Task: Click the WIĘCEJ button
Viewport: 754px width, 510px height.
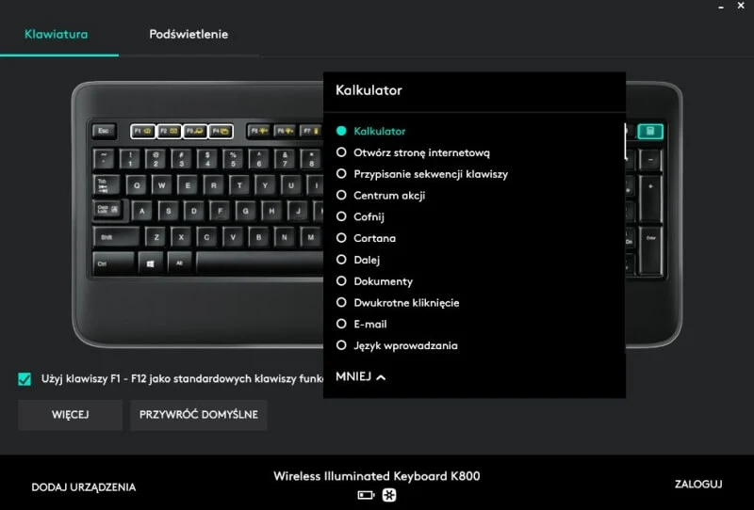Action: click(x=70, y=415)
